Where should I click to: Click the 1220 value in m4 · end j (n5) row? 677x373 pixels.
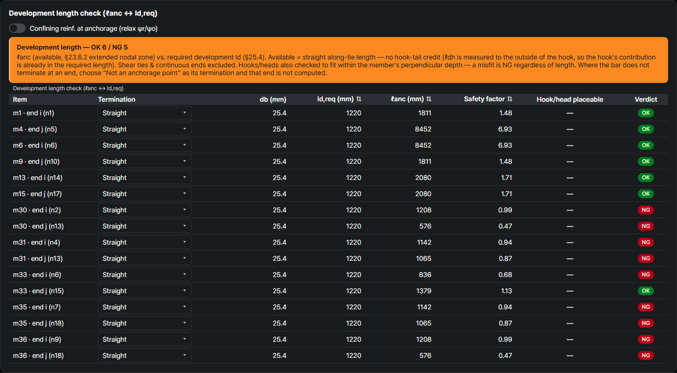tap(354, 129)
